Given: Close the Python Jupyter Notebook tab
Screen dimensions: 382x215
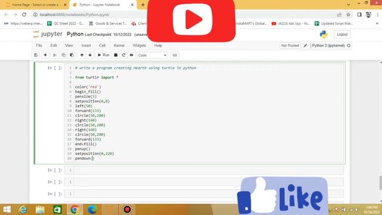Looking at the screenshot, I should click(133, 5).
